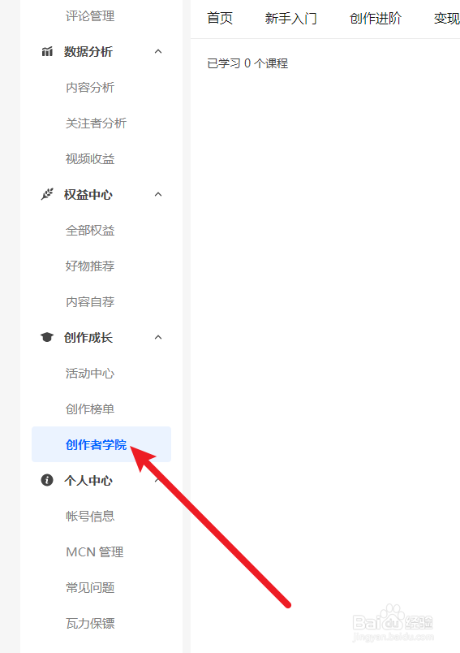
Task: Collapse the 权益中心 section chevron
Action: pos(158,194)
